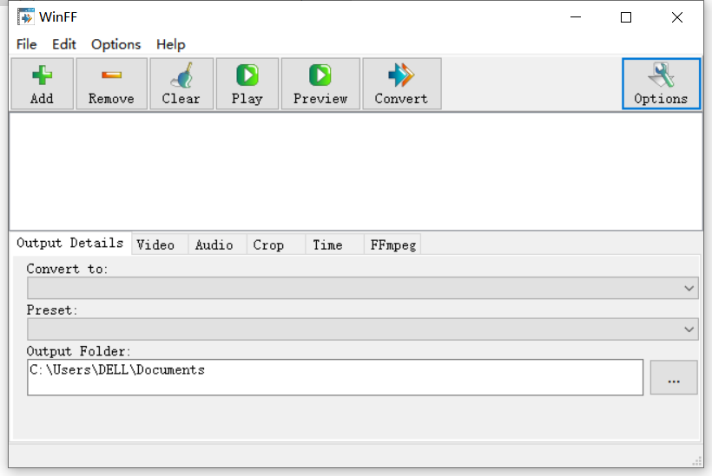The width and height of the screenshot is (712, 476).
Task: Hit the Play toolbar button
Action: pyautogui.click(x=247, y=84)
